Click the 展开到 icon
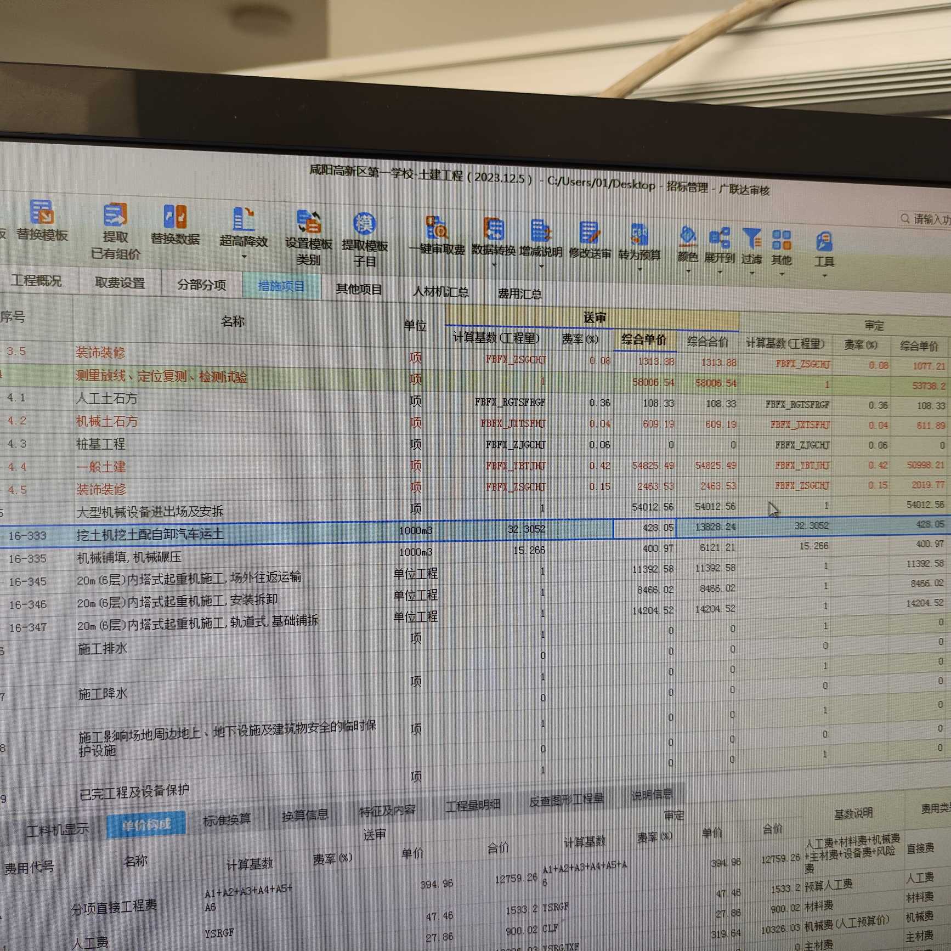Image resolution: width=951 pixels, height=951 pixels. pos(720,238)
